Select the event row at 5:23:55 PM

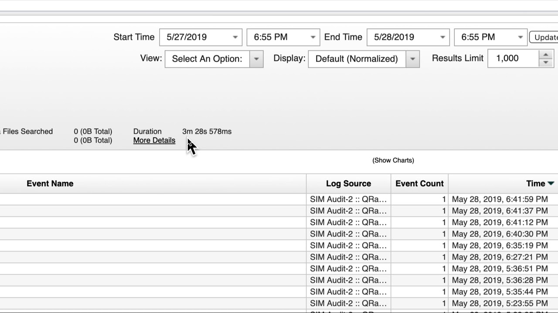pyautogui.click(x=500, y=303)
